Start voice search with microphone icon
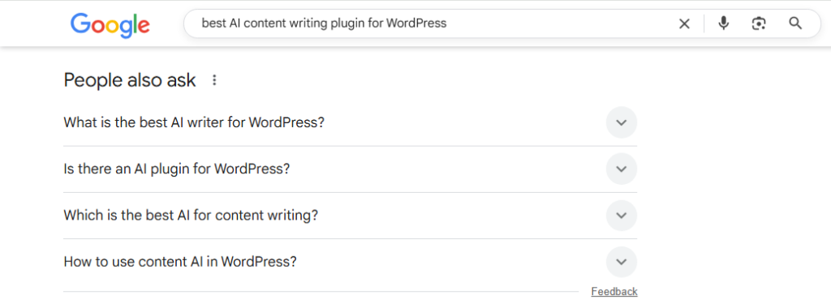The height and width of the screenshot is (308, 831). tap(723, 24)
